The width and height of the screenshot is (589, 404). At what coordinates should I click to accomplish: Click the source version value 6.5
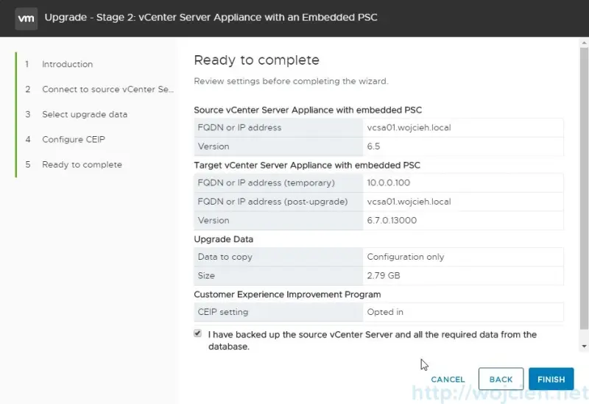373,146
